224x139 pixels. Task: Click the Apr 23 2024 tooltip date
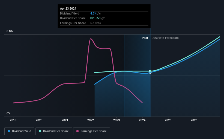(x=68, y=8)
